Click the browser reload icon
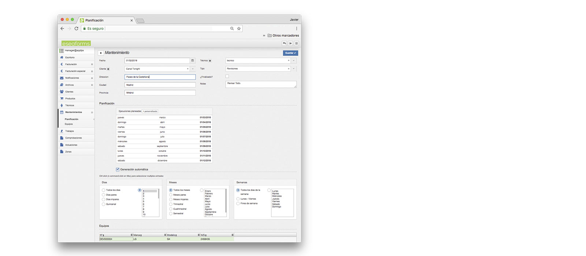 77,29
